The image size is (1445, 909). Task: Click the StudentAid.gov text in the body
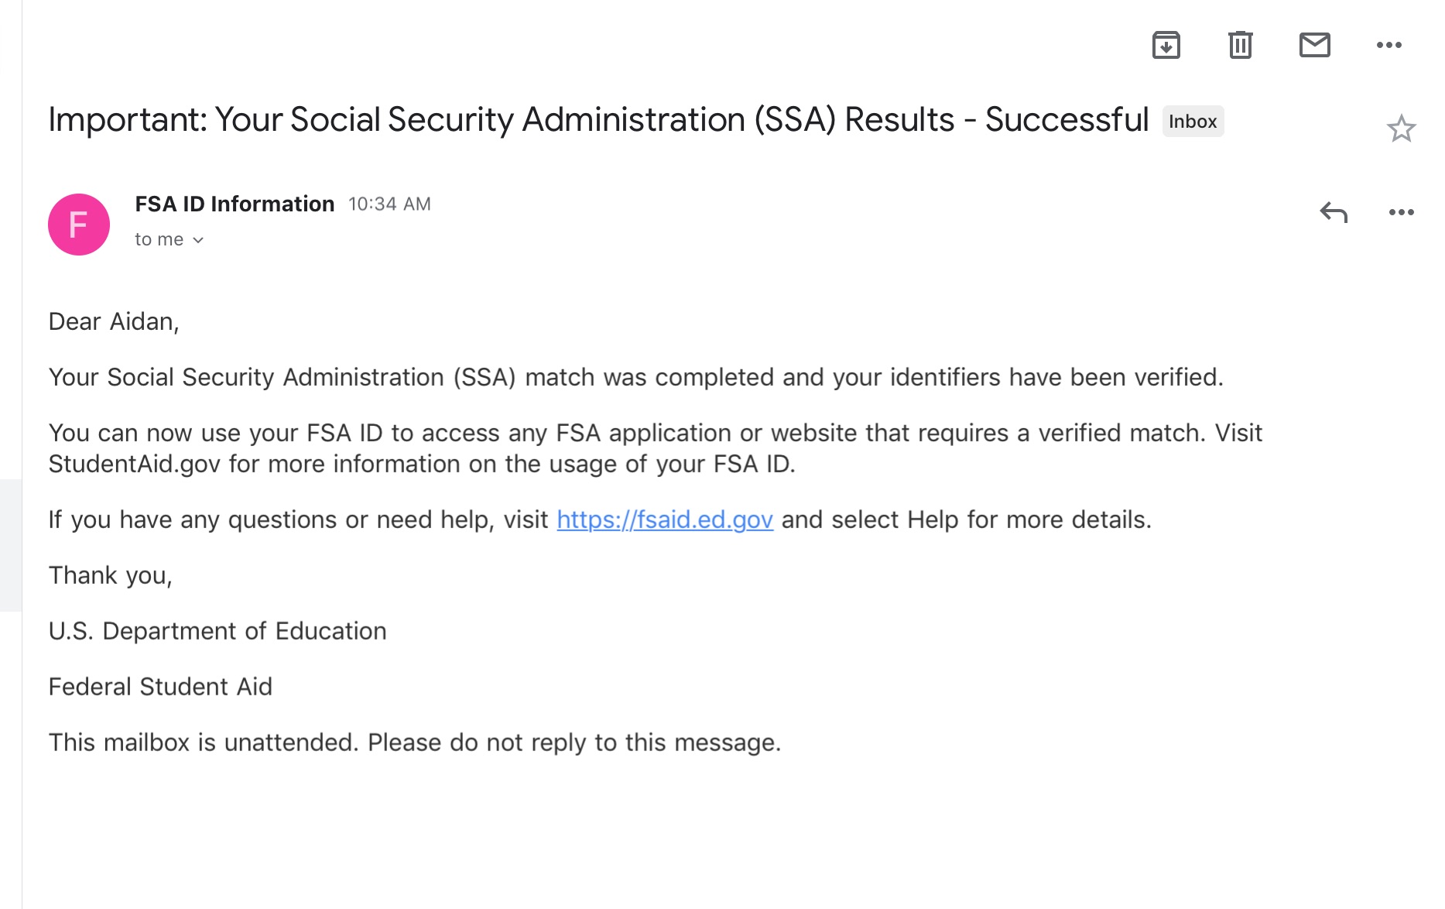135,464
